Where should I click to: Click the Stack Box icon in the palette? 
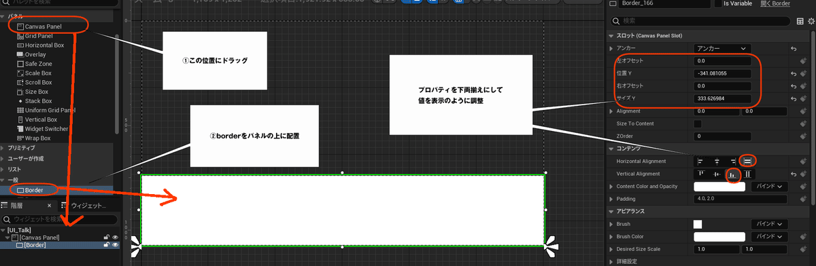tap(20, 100)
